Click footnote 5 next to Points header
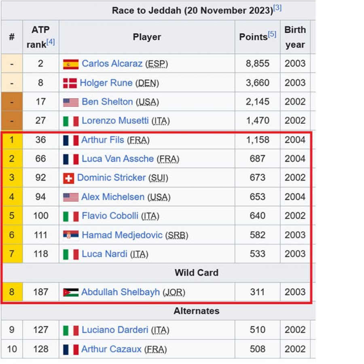Screen dimensions: 364x364 coord(272,34)
